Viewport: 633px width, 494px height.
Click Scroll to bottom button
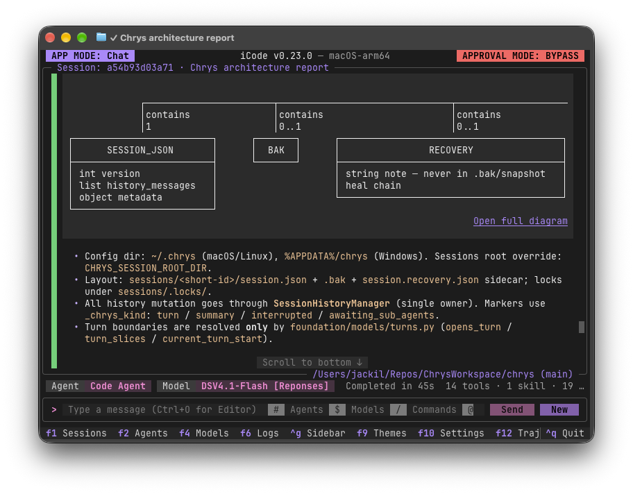pos(312,362)
